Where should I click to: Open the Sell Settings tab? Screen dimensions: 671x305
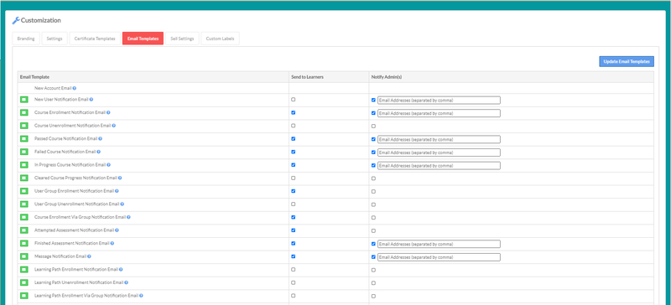click(182, 39)
